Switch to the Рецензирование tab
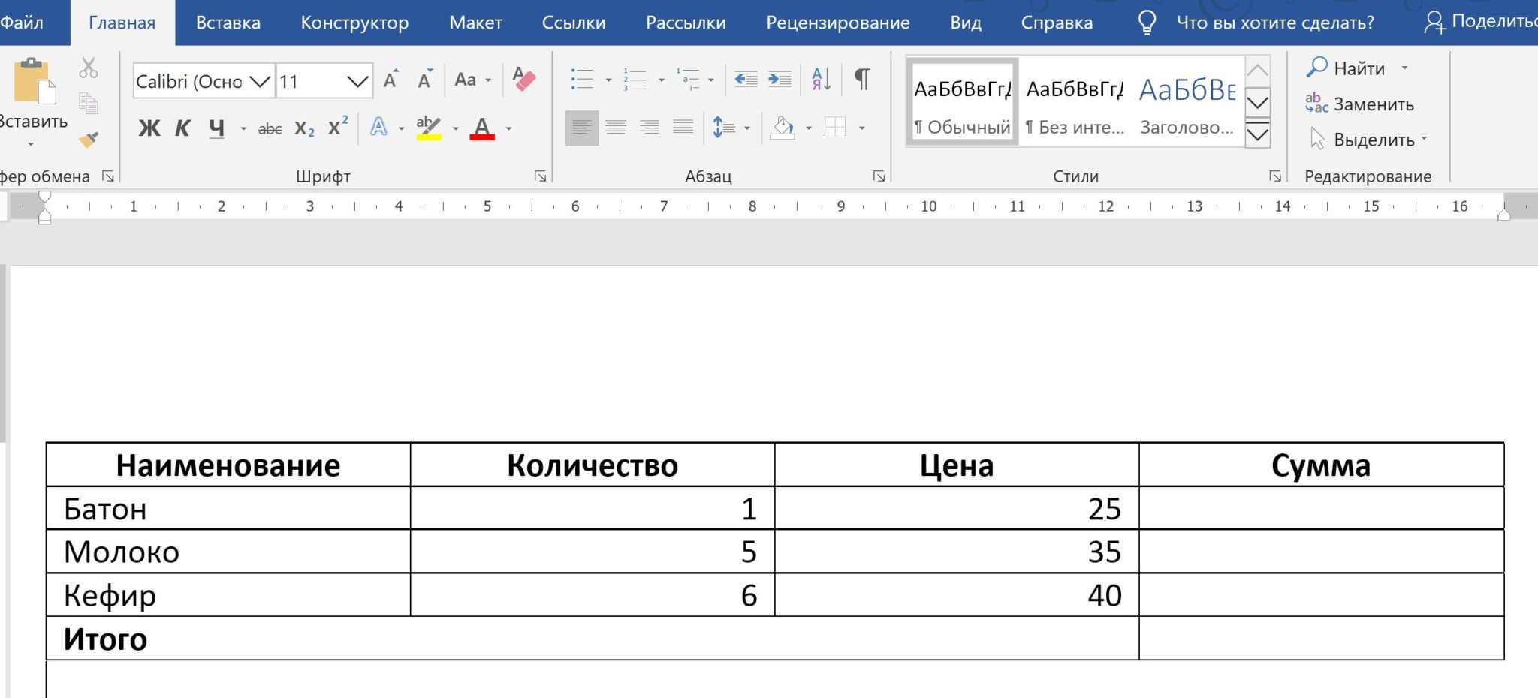This screenshot has height=698, width=1538. 838,23
